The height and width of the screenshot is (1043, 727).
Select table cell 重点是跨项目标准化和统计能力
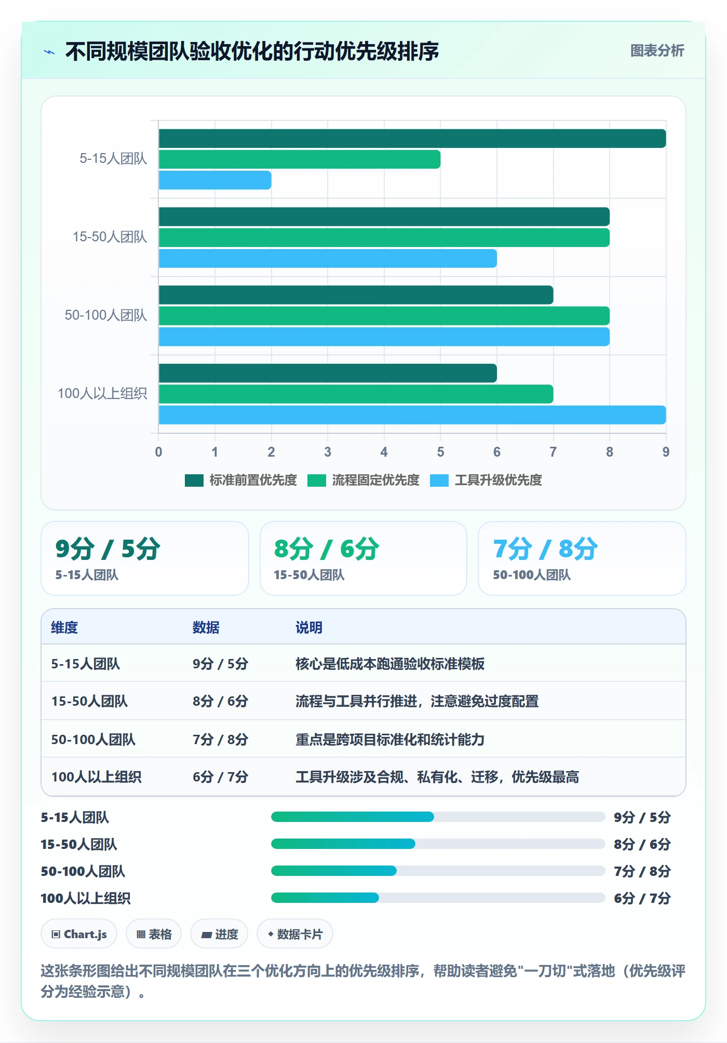point(390,739)
